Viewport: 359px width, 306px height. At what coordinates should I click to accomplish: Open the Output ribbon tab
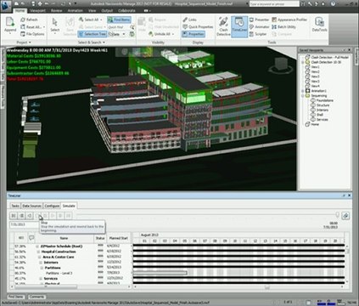[107, 10]
